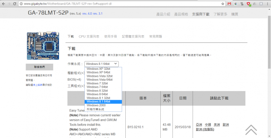Click the 日期 column header
This screenshot has height=138, width=271.
(x=183, y=98)
